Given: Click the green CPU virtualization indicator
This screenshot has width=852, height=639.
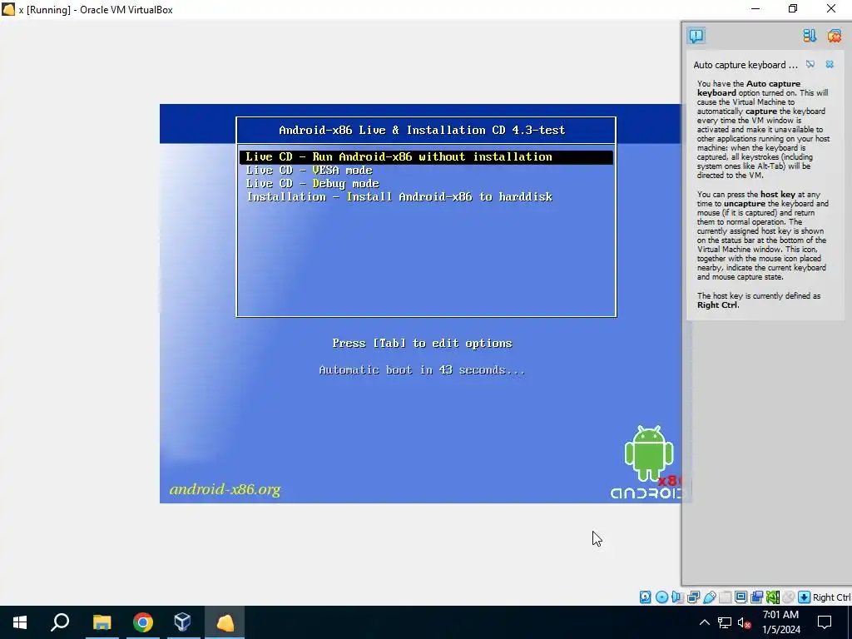Looking at the screenshot, I should [x=773, y=597].
